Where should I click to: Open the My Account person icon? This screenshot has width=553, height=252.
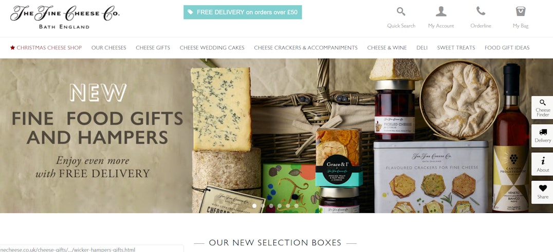(441, 12)
